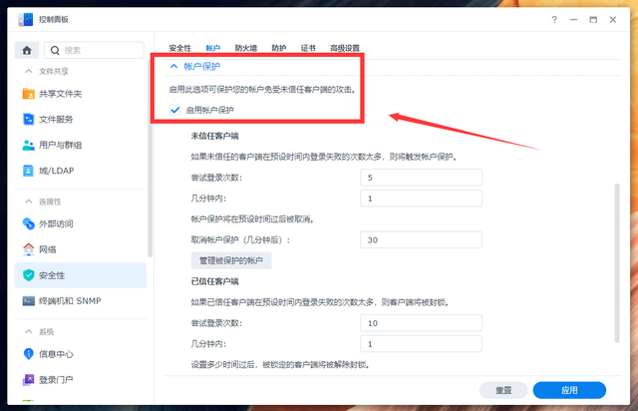
Task: Click the 安全性 shield icon
Action: pyautogui.click(x=29, y=275)
